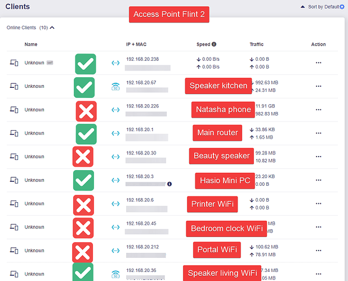Screen dimensions: 348x281
Task: Click the Name column header
Action: [31, 44]
